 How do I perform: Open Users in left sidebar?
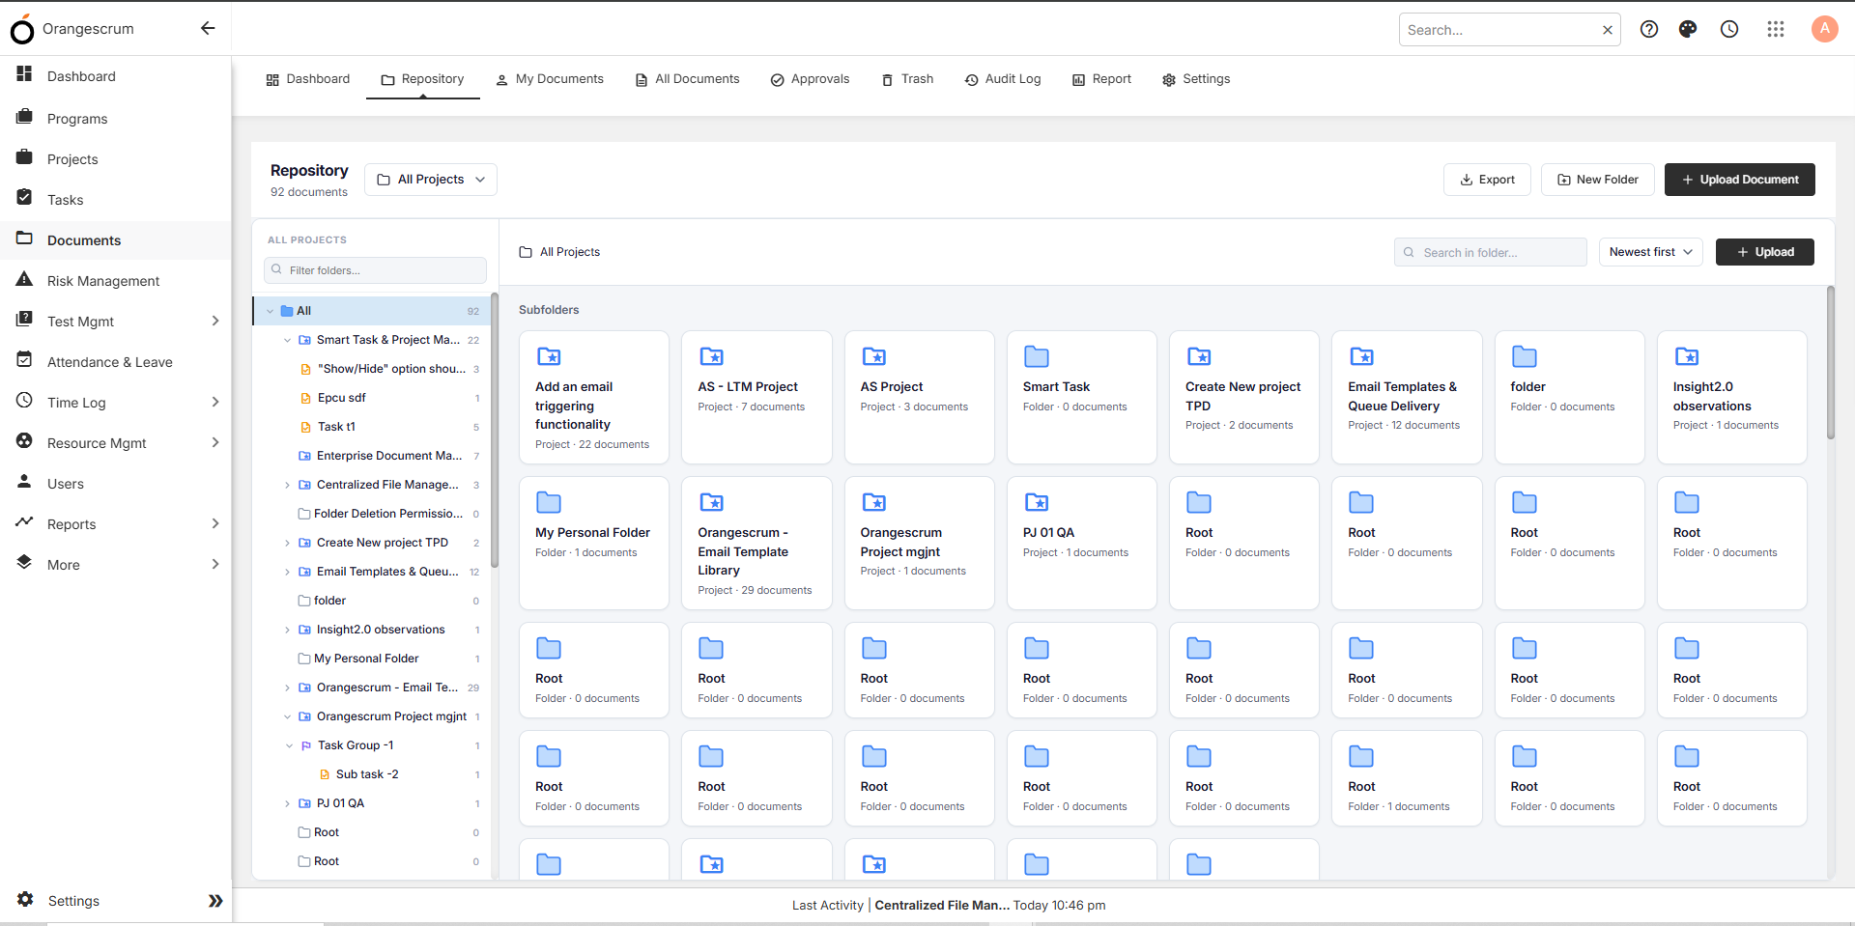tap(116, 484)
